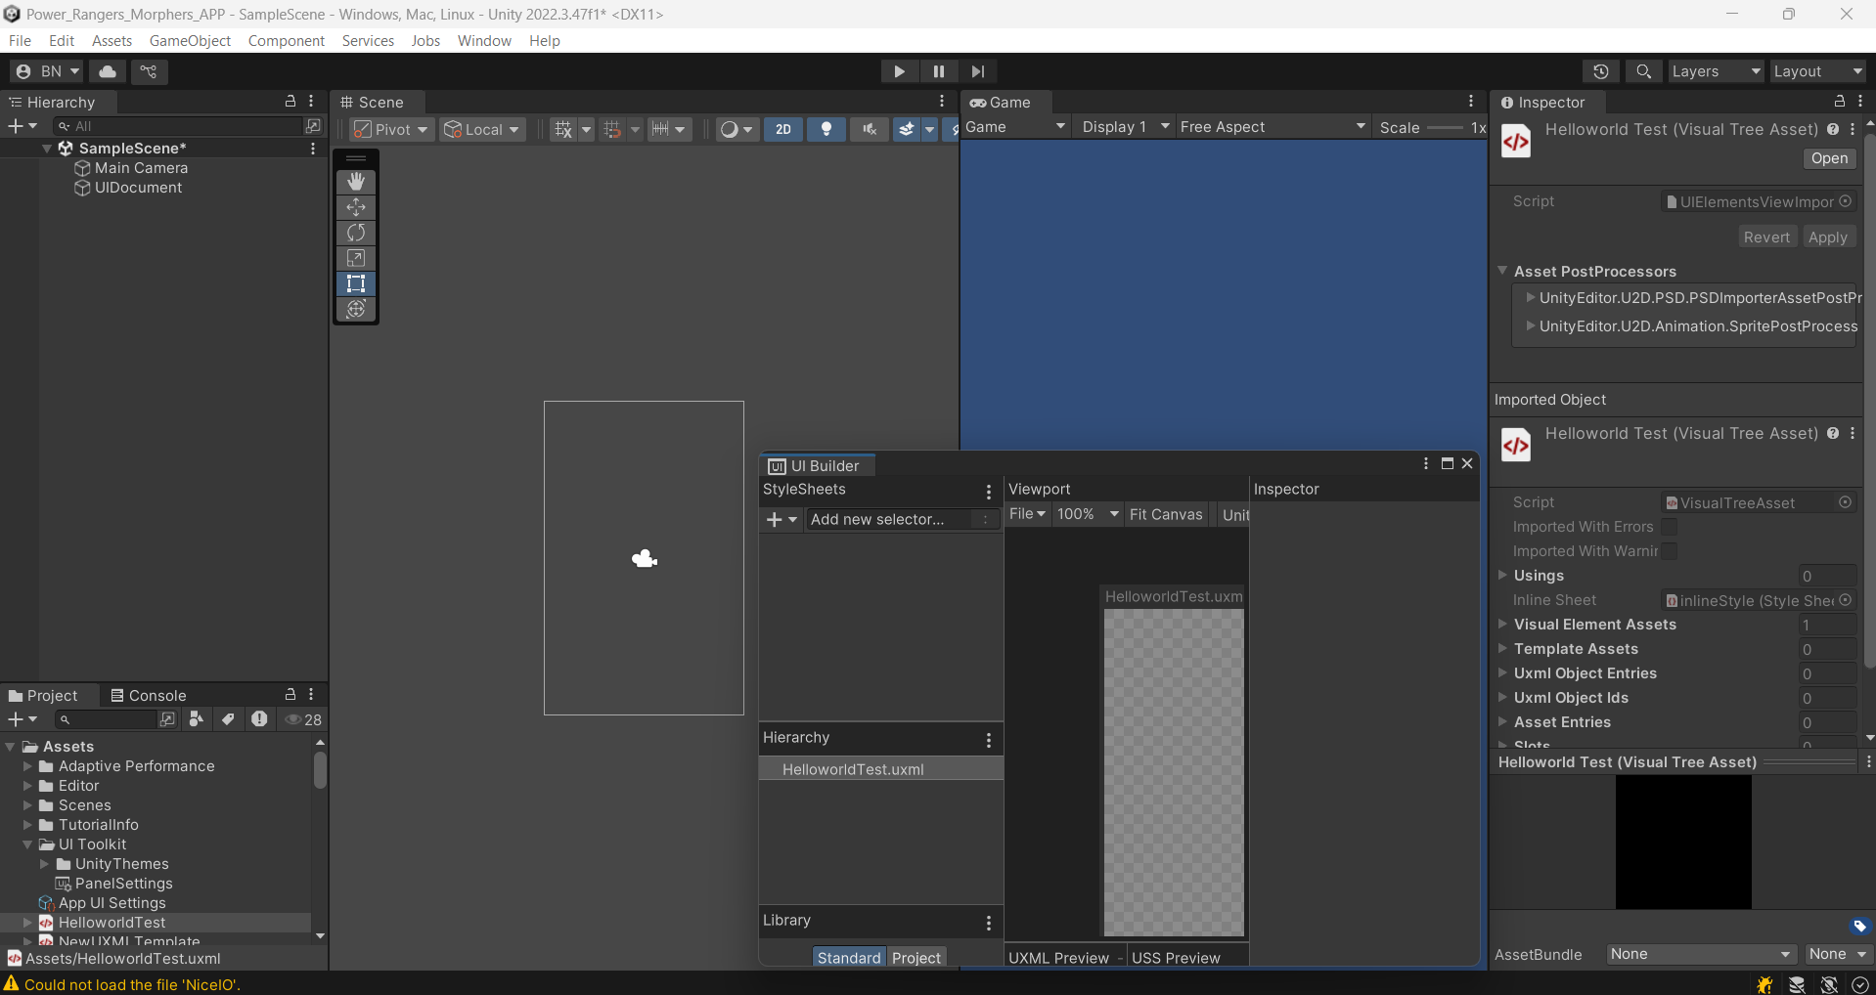Open the Undo History icon
1876x995 pixels.
pyautogui.click(x=1601, y=71)
